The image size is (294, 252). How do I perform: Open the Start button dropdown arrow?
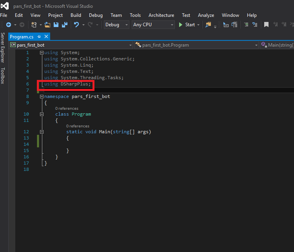pos(198,25)
